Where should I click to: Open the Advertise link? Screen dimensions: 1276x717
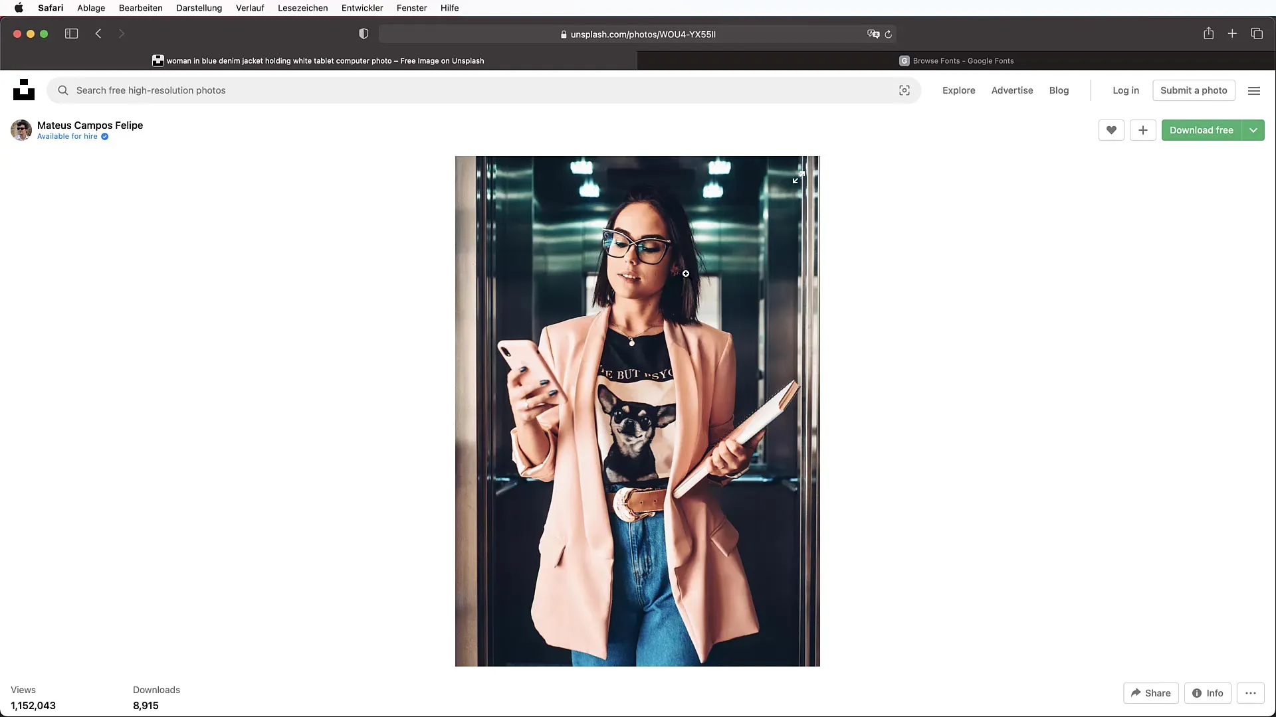click(x=1012, y=90)
